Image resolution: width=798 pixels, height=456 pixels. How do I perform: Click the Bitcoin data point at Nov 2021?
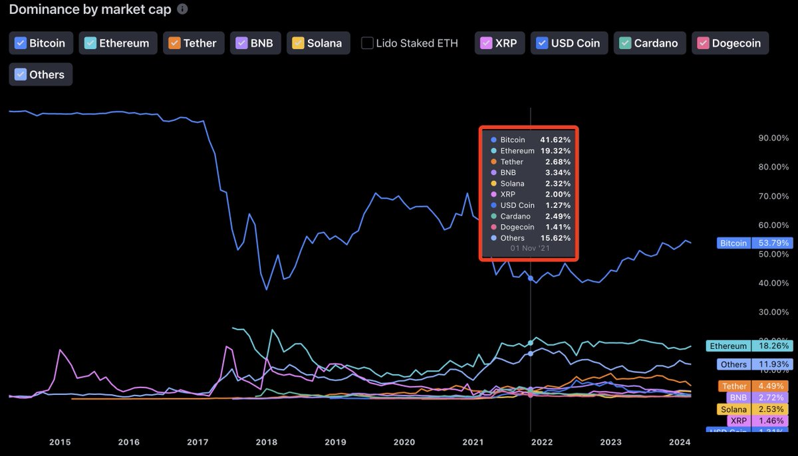[x=530, y=279]
